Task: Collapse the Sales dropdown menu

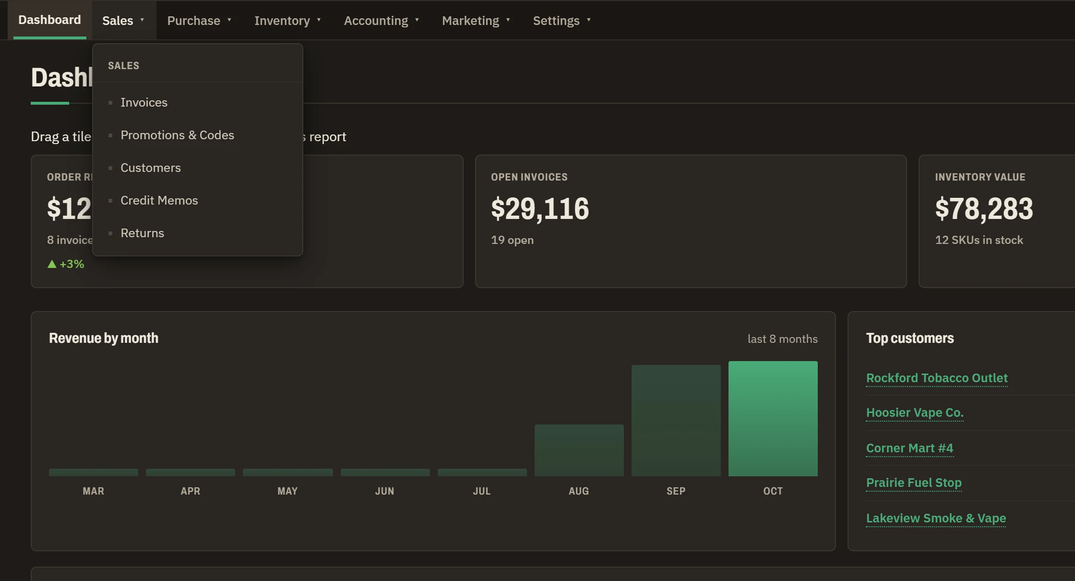Action: (124, 20)
